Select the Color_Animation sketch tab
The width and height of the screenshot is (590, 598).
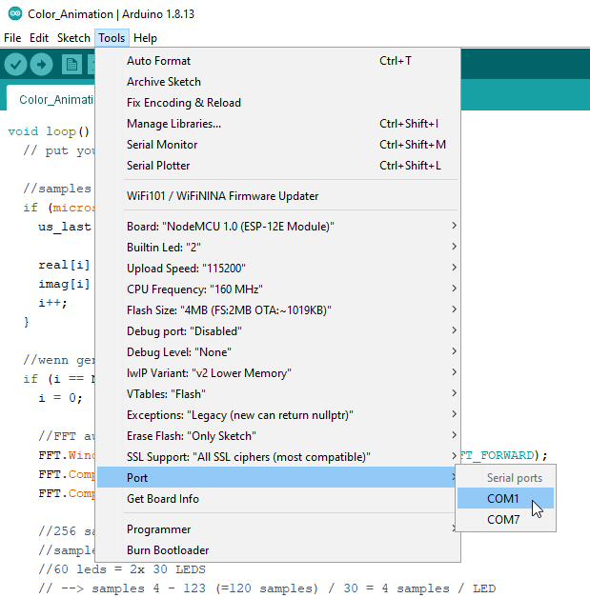pyautogui.click(x=51, y=100)
